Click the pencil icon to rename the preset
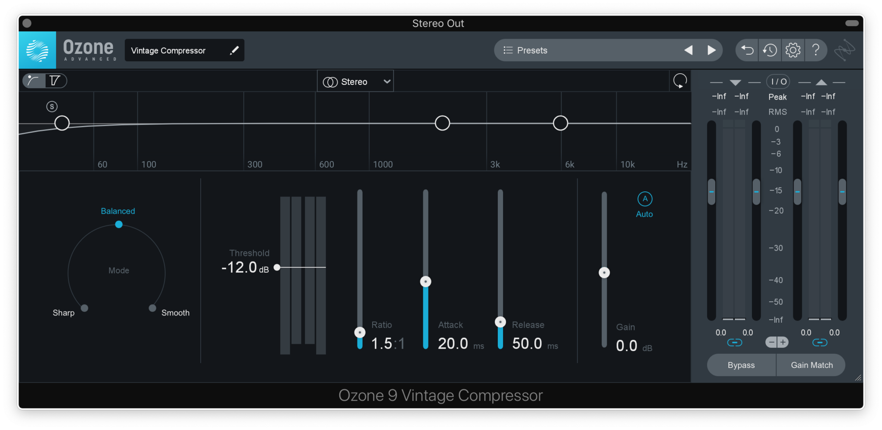Viewport: 882px width, 430px height. pyautogui.click(x=234, y=50)
